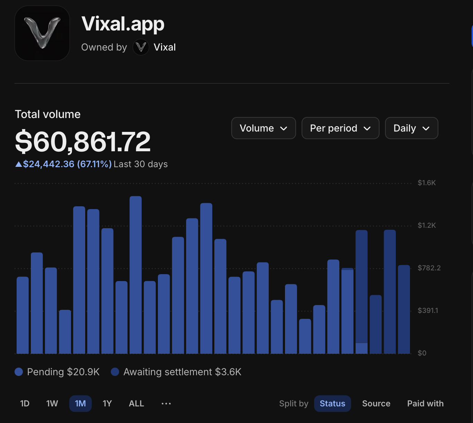The image size is (473, 423).
Task: Click the Pending $20.9K legend label
Action: [63, 372]
